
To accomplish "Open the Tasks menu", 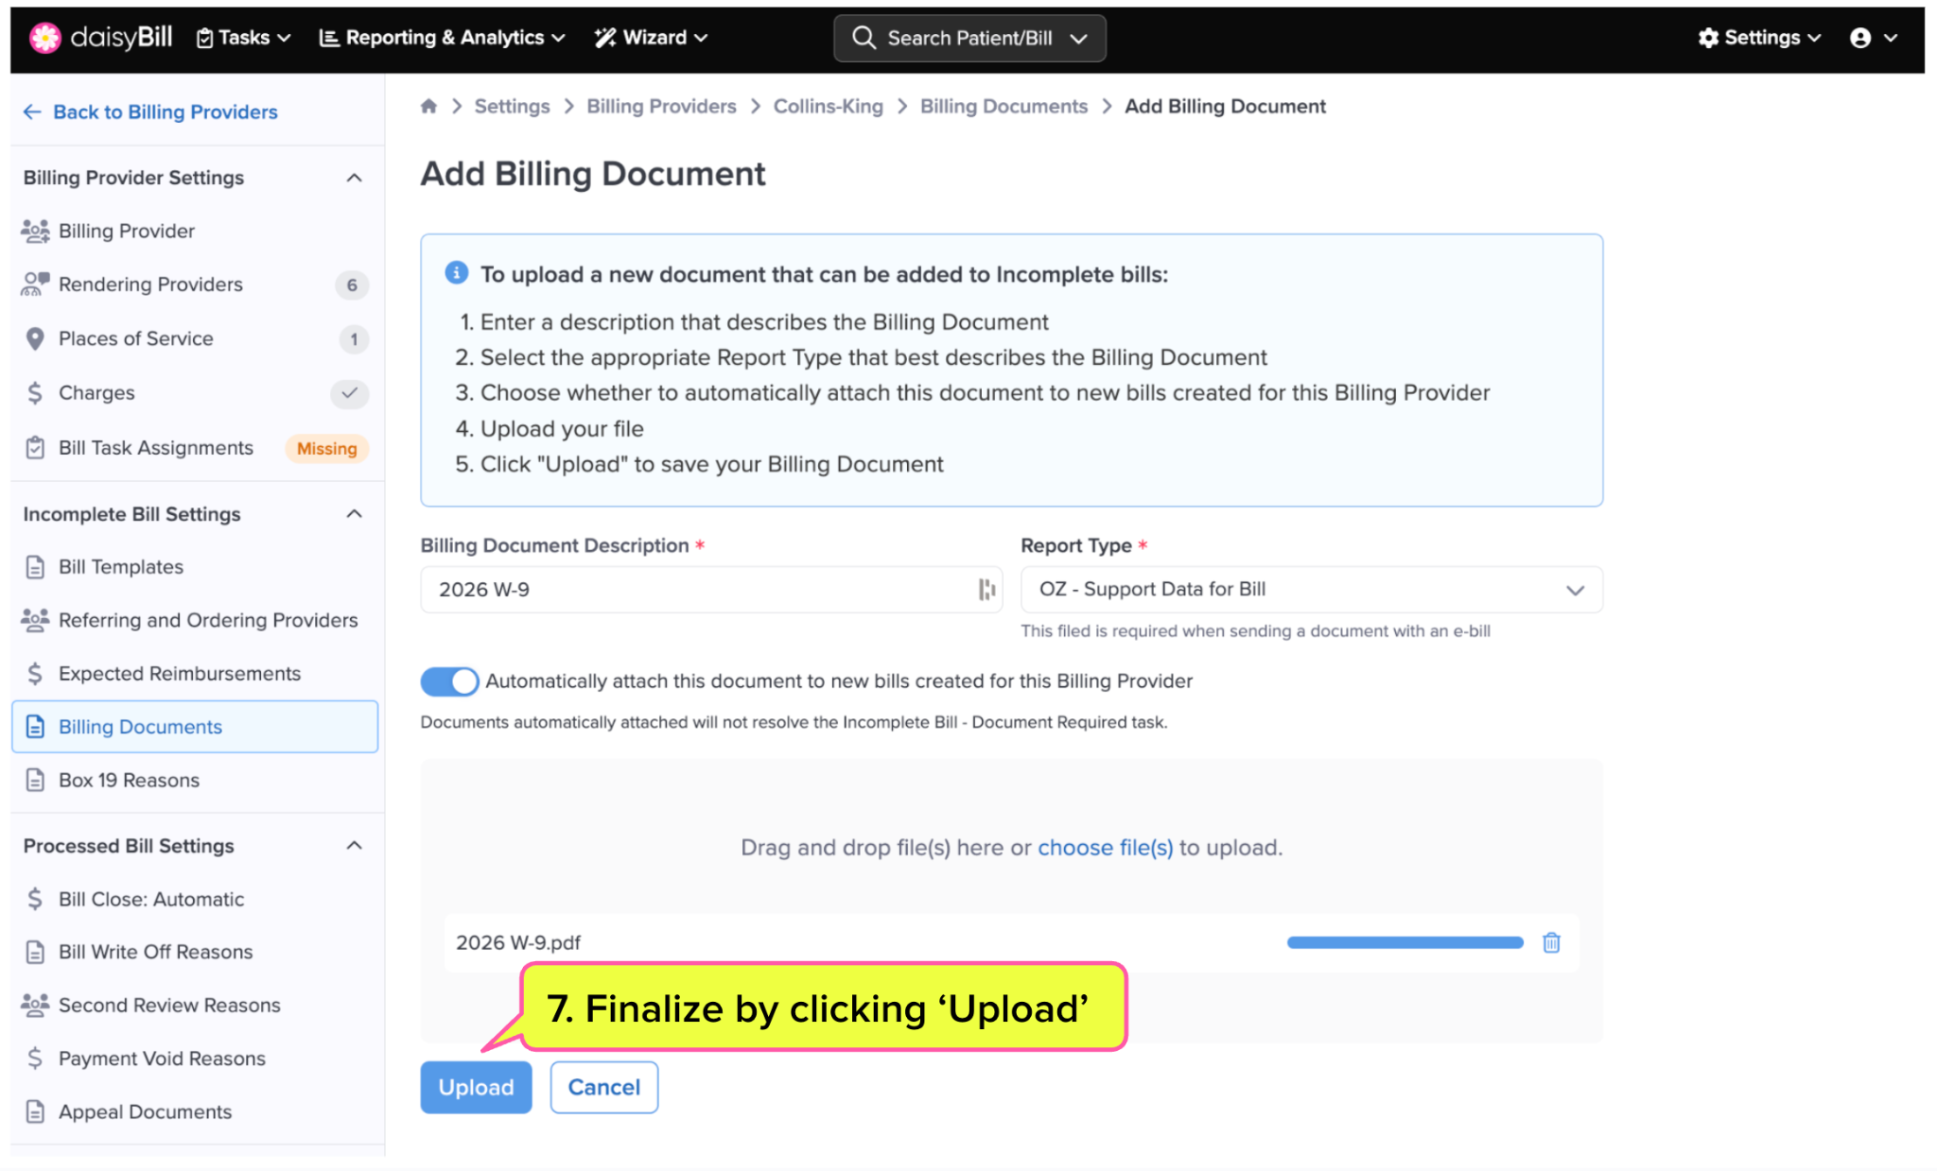I will [243, 38].
